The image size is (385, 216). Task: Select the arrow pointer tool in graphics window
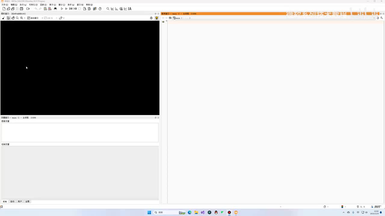pyautogui.click(x=8, y=18)
